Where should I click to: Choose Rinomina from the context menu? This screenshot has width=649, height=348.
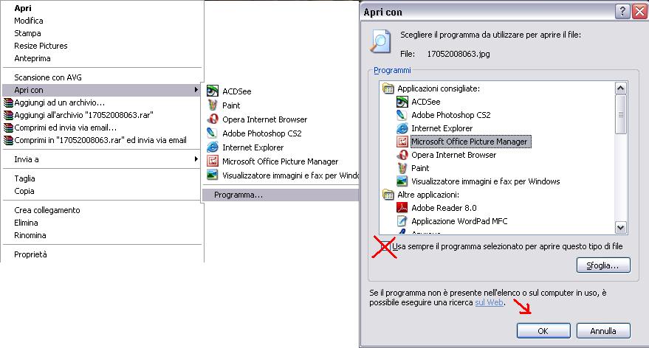coord(30,235)
